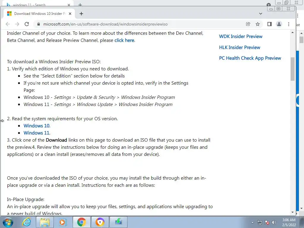
Task: Reload the Microsoft download page
Action: [26, 24]
